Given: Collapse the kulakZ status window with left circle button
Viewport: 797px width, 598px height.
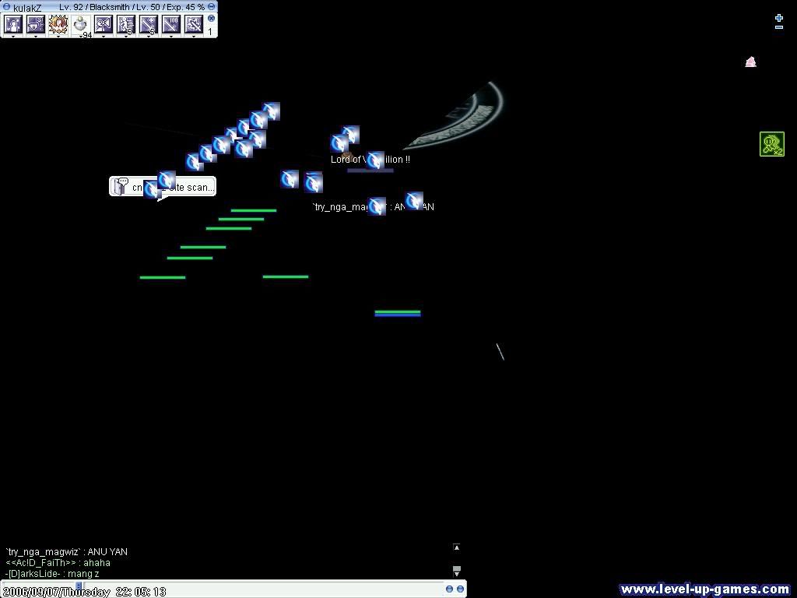Looking at the screenshot, I should click(6, 7).
